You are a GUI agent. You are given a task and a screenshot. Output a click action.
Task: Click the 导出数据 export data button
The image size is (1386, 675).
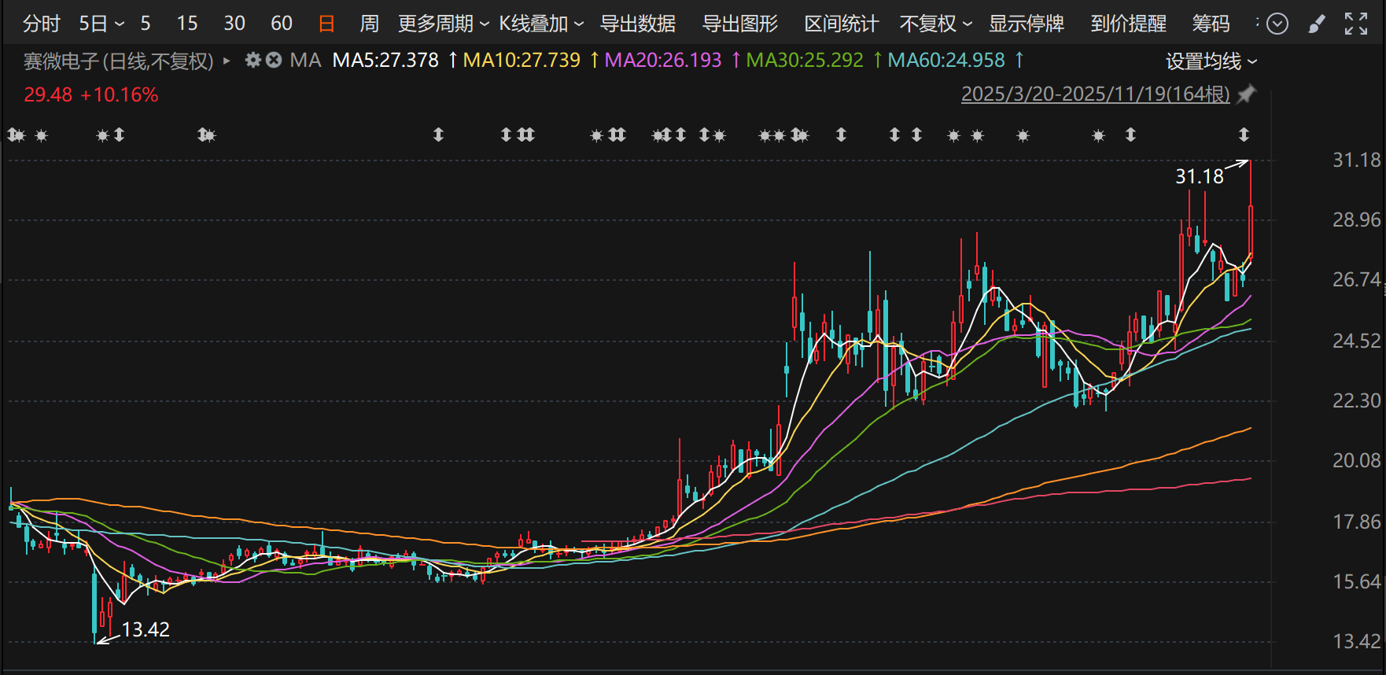(x=637, y=24)
